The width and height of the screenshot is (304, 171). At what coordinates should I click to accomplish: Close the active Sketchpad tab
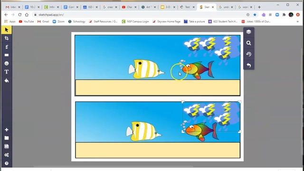pos(213,7)
